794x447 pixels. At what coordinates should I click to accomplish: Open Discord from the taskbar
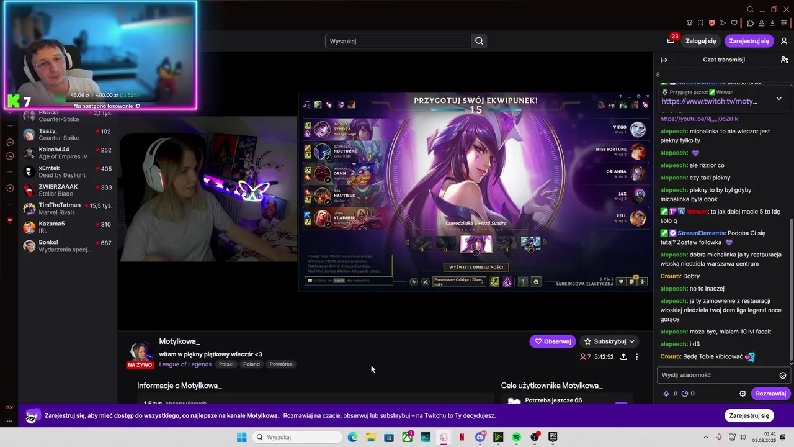480,437
